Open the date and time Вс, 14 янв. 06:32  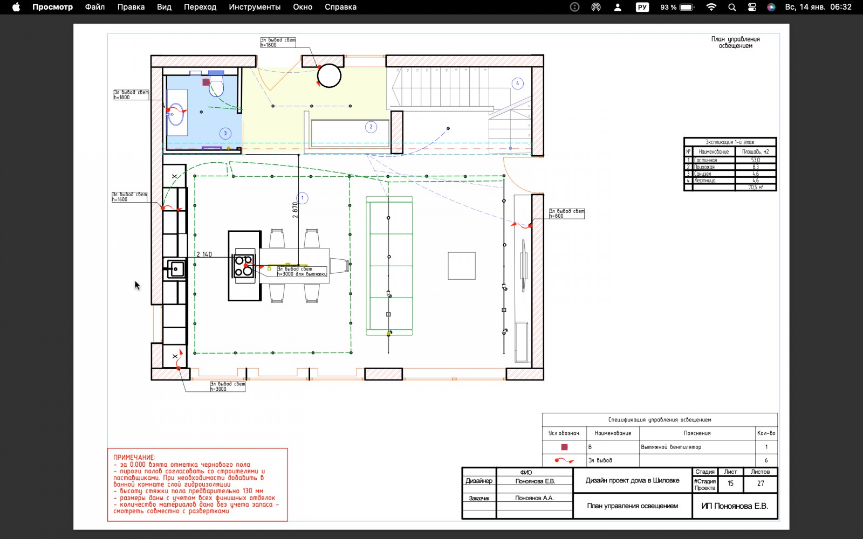818,7
